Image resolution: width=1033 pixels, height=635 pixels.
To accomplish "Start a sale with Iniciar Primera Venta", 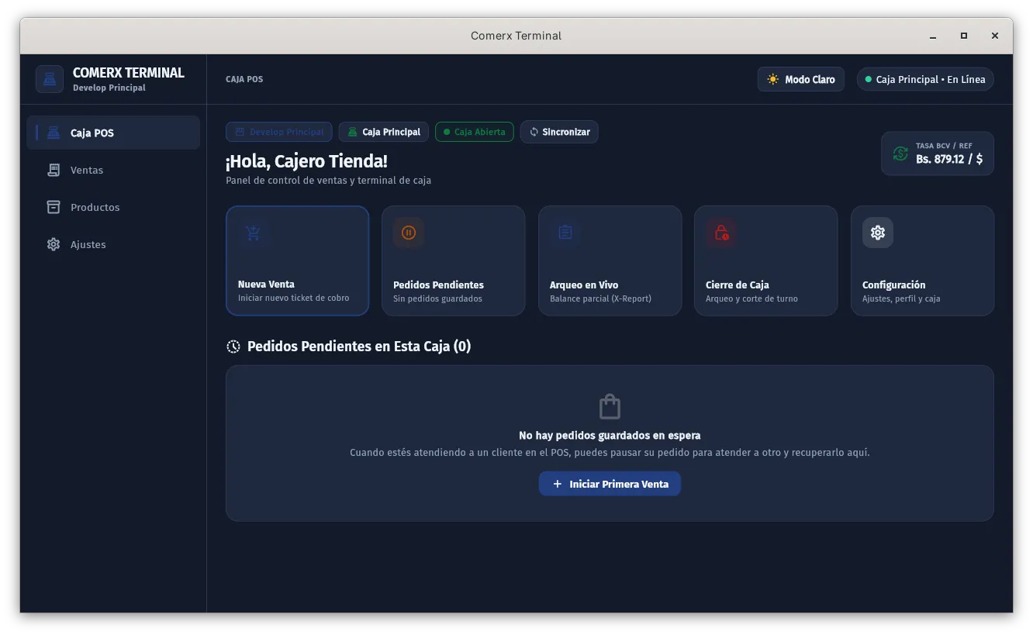I will 610,484.
